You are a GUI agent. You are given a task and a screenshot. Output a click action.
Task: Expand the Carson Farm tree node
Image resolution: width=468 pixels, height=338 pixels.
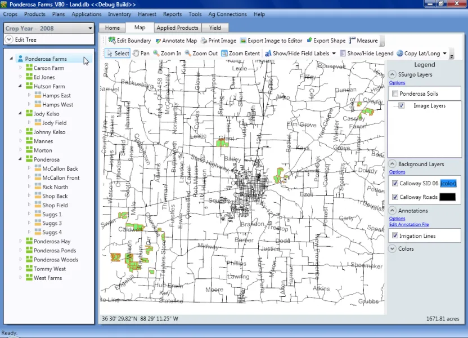pos(21,68)
